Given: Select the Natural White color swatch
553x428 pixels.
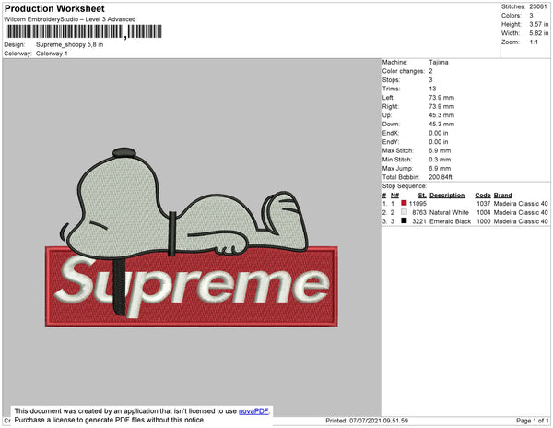Looking at the screenshot, I should [x=404, y=212].
